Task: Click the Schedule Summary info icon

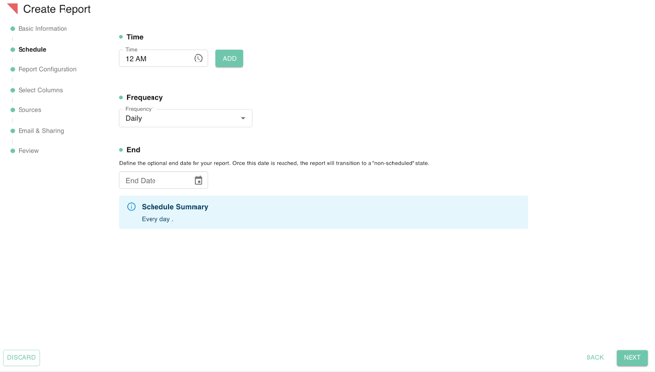Action: click(x=131, y=206)
